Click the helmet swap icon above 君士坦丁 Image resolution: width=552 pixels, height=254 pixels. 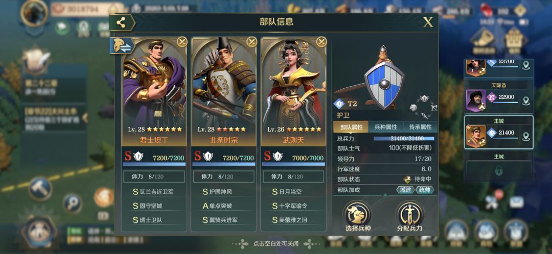tap(121, 46)
